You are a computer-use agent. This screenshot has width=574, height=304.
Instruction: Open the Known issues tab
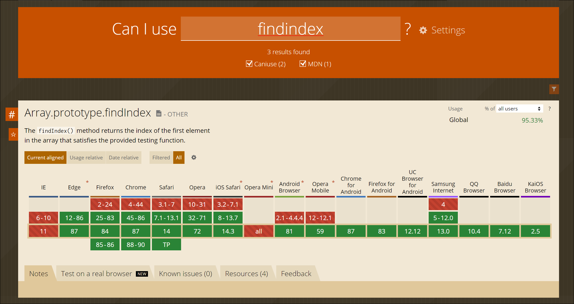tap(185, 273)
